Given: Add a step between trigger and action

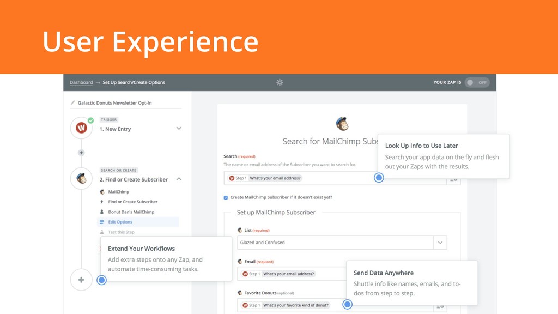Looking at the screenshot, I should coord(81,153).
